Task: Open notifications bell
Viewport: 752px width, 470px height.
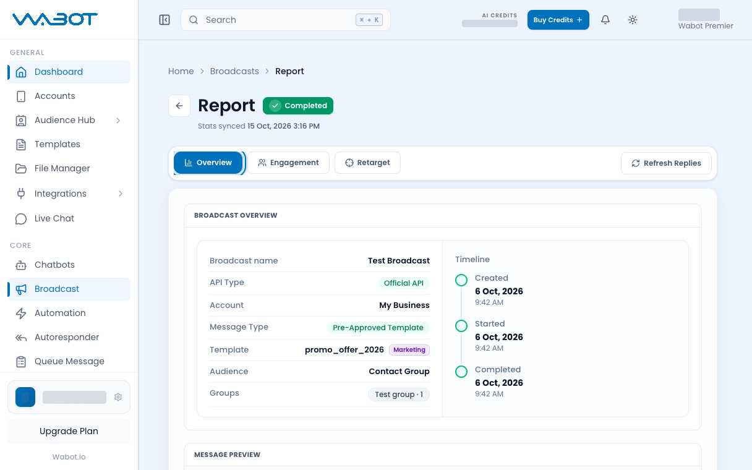Action: [x=605, y=20]
